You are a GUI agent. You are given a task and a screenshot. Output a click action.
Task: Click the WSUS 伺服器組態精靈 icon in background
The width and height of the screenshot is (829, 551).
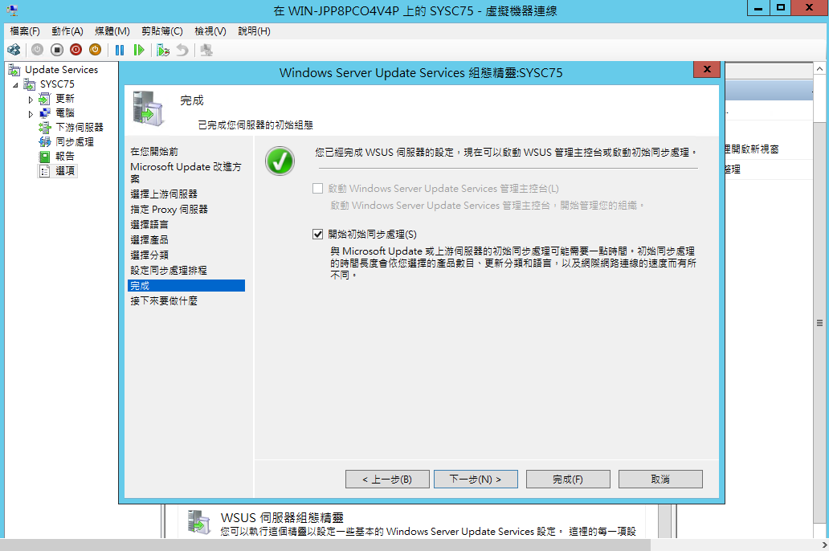(x=198, y=521)
